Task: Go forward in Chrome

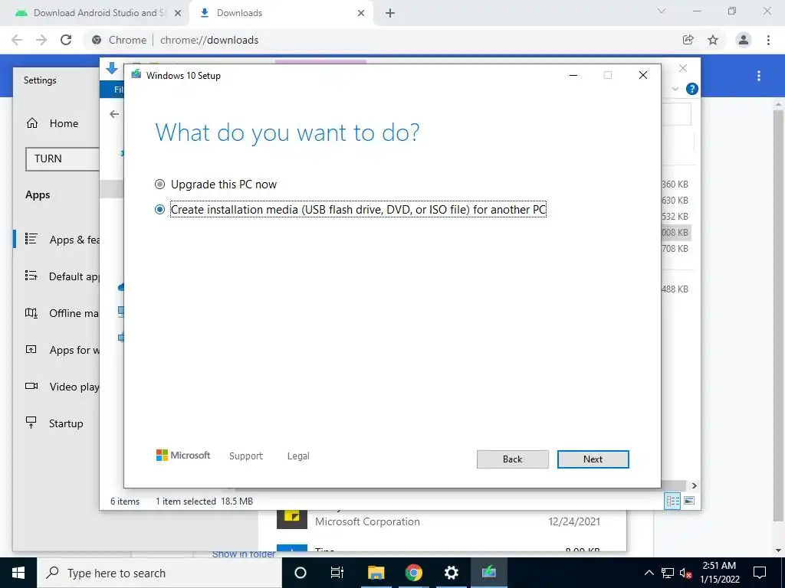Action: [41, 40]
